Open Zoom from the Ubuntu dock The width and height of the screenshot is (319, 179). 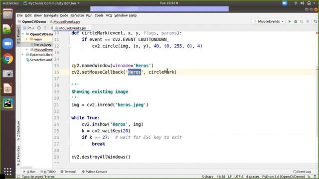click(x=8, y=44)
